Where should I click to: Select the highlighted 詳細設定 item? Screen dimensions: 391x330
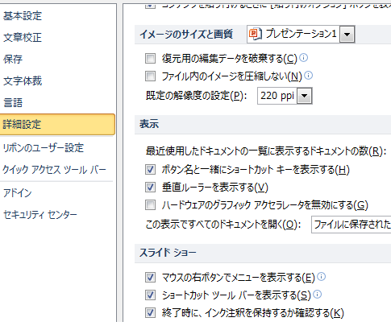(x=57, y=124)
